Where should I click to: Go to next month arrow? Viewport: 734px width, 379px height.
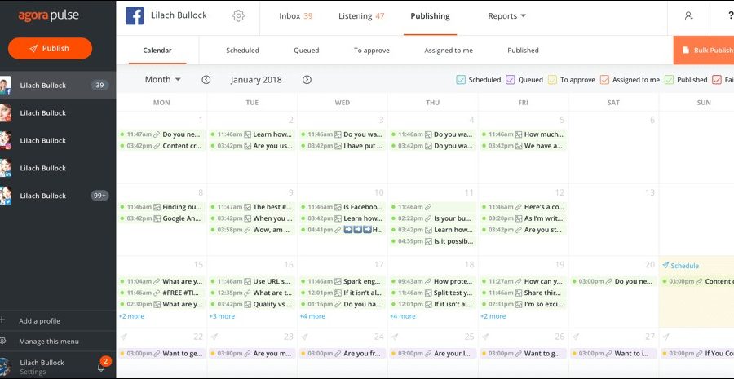[307, 80]
